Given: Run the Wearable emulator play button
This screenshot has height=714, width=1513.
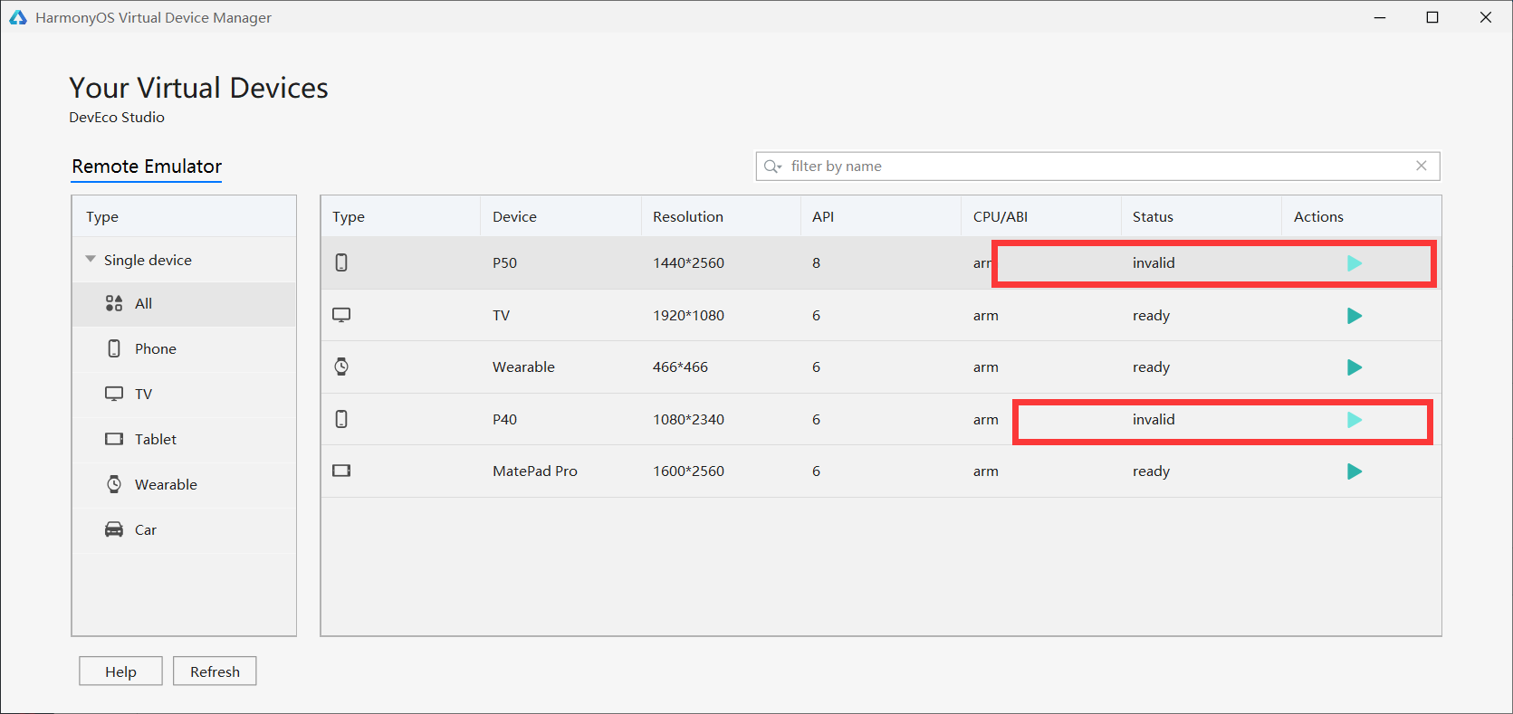Looking at the screenshot, I should click(x=1355, y=367).
